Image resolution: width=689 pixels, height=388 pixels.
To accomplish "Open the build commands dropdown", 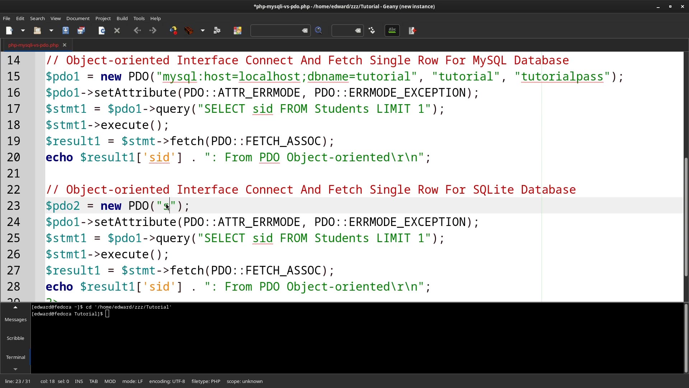I will tap(203, 31).
